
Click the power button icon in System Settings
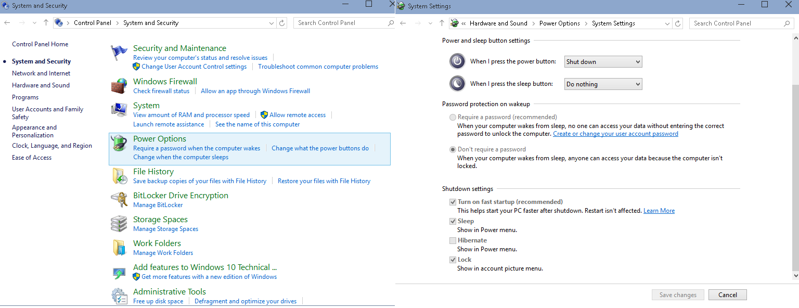(x=457, y=61)
